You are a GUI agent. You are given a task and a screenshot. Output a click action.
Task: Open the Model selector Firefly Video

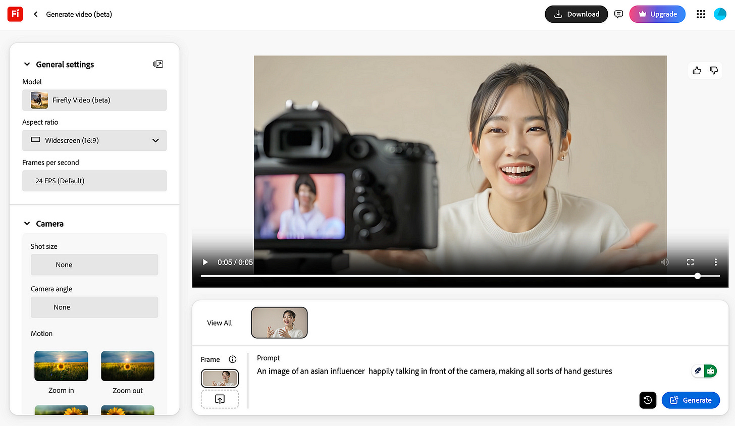point(94,100)
